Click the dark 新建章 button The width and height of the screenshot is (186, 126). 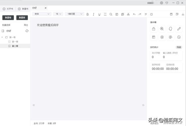tap(22, 18)
